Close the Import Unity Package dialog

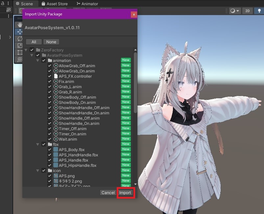[x=134, y=14]
